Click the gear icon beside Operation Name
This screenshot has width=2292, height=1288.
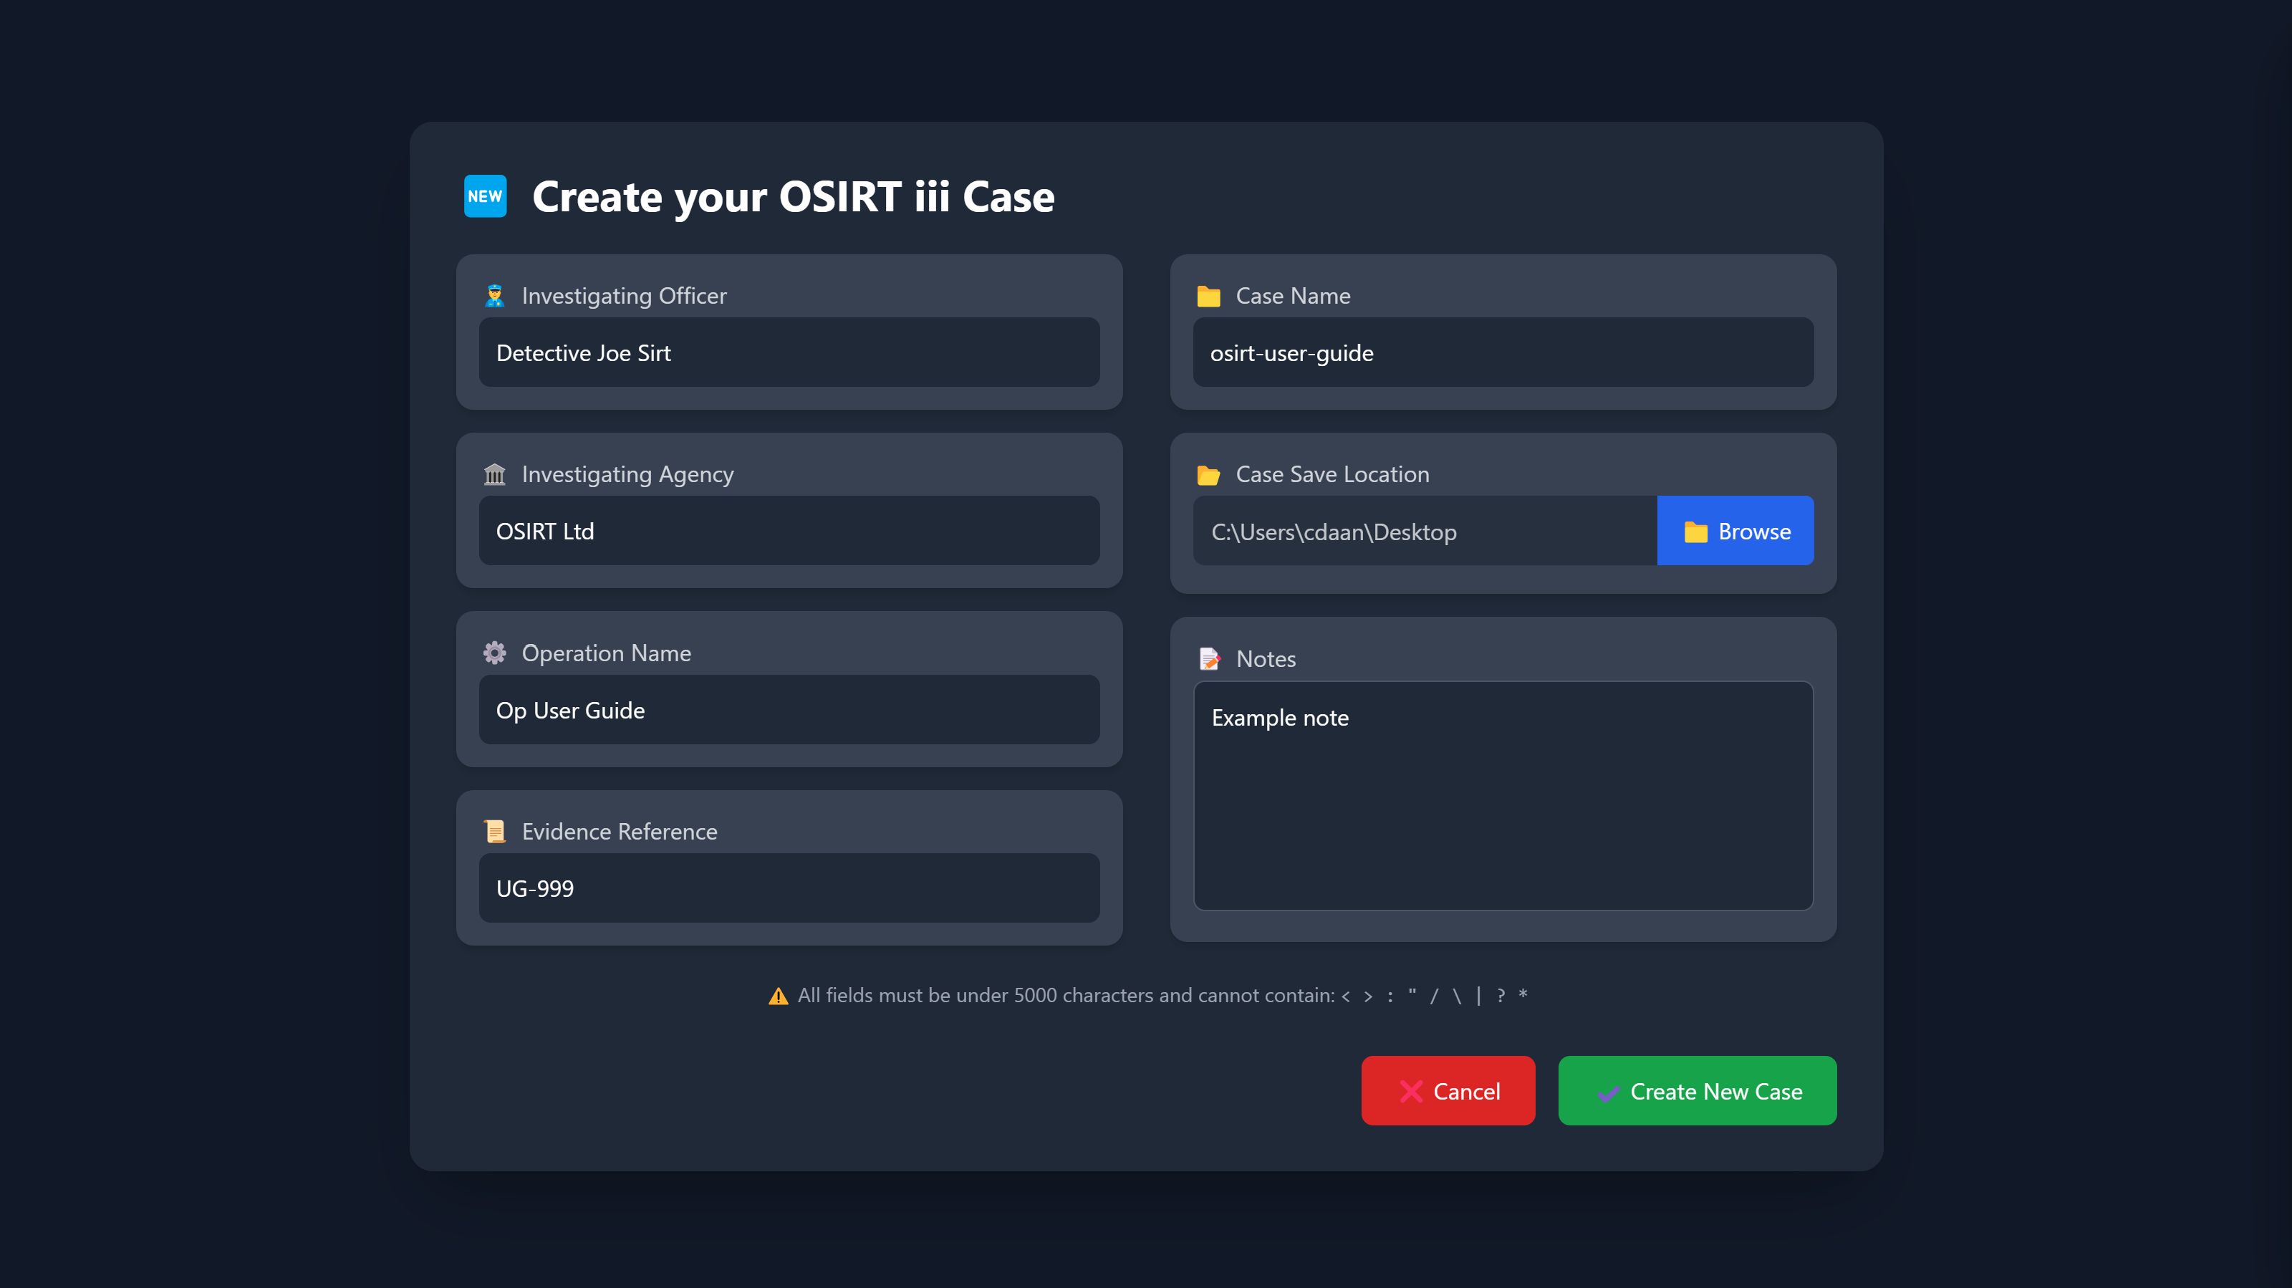pyautogui.click(x=495, y=653)
